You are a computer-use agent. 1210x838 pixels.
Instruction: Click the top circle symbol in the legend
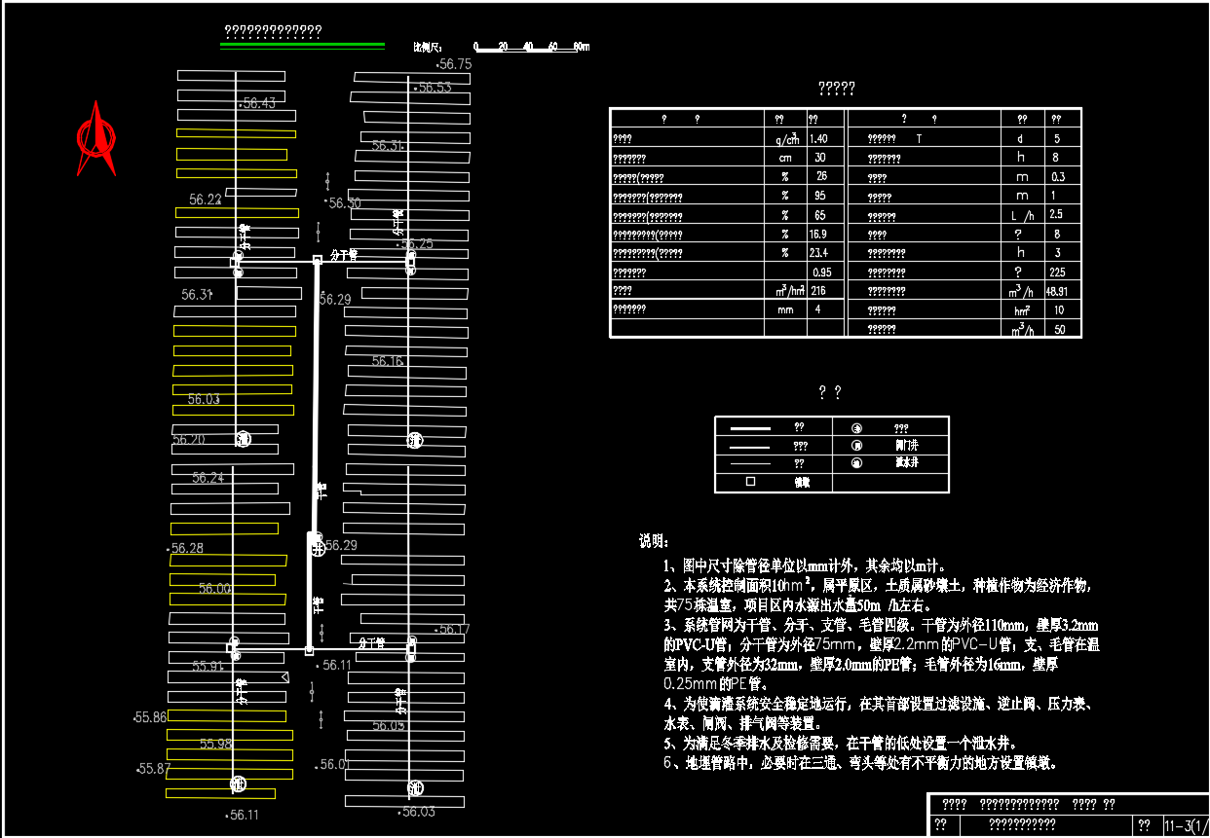point(856,428)
